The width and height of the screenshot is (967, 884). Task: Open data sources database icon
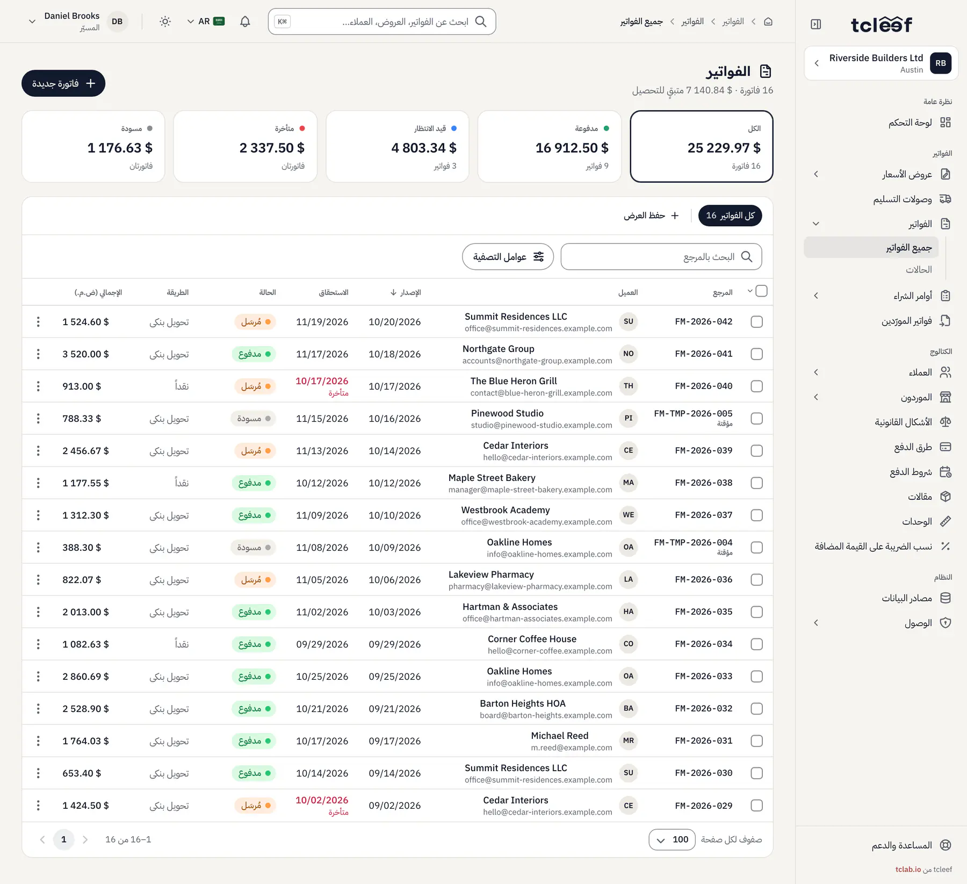[946, 598]
